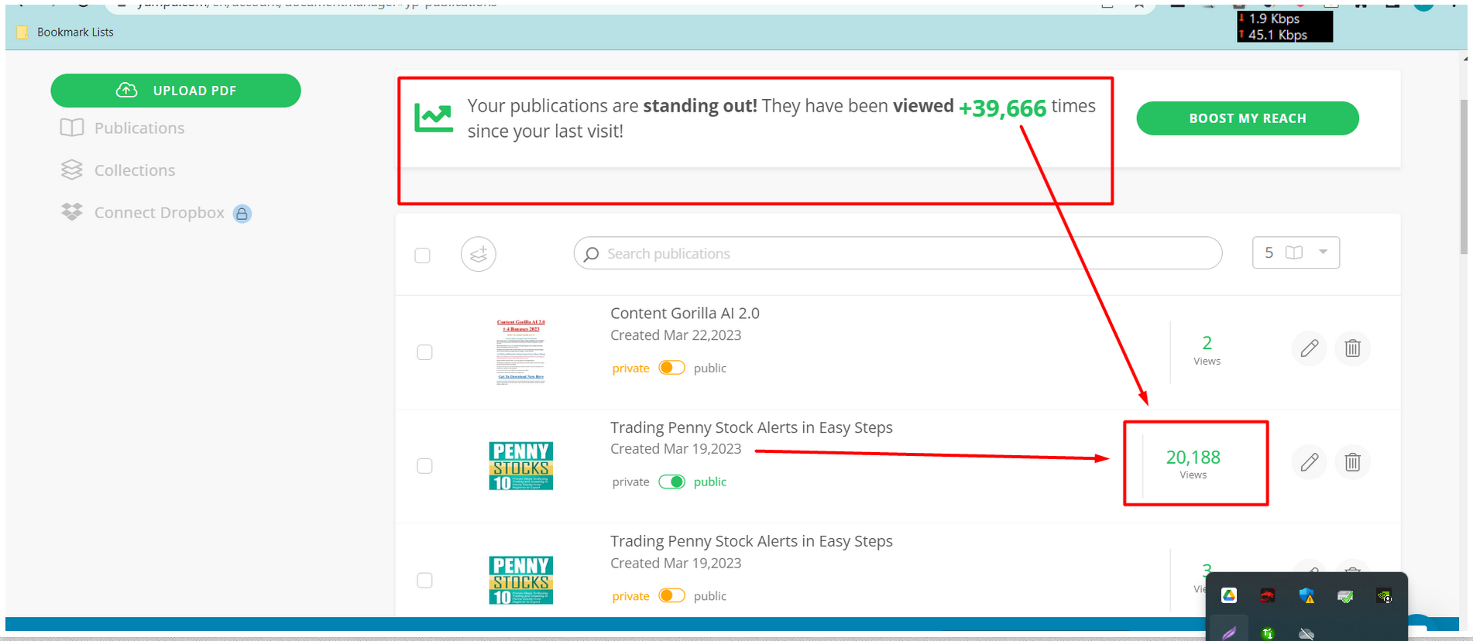The image size is (1473, 641).
Task: Click the lock badge beside Connect Dropbox
Action: 242,214
